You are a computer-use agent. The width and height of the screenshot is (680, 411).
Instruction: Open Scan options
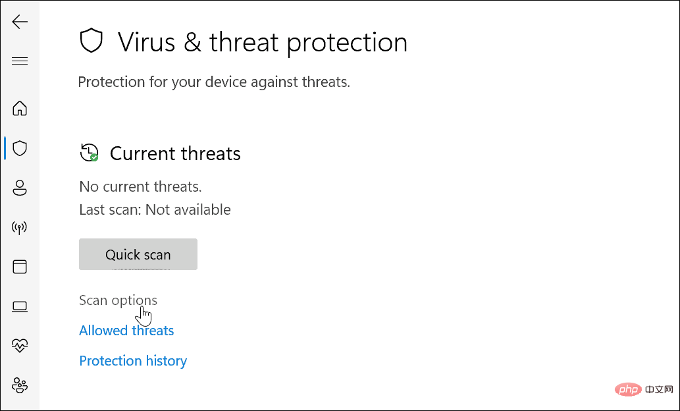(118, 300)
